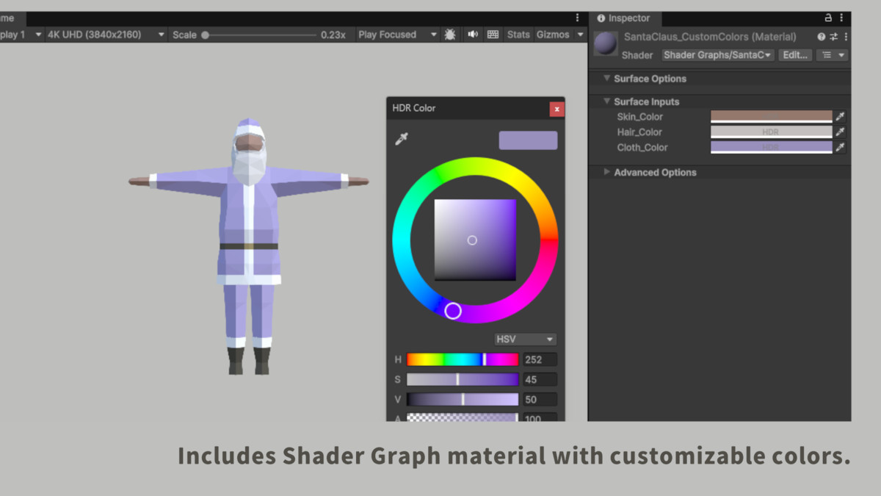Open the 4K UHD resolution dropdown
Screen dimensions: 881x496
click(x=103, y=34)
